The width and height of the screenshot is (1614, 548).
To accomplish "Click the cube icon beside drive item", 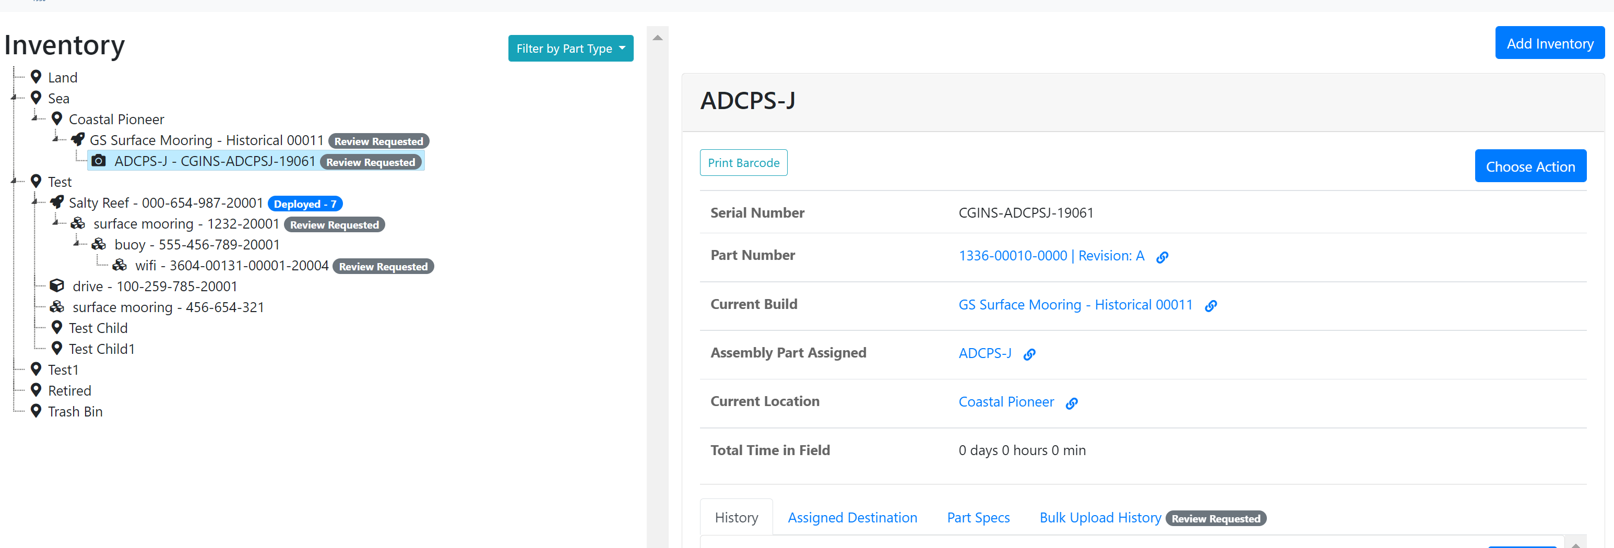I will coord(56,285).
